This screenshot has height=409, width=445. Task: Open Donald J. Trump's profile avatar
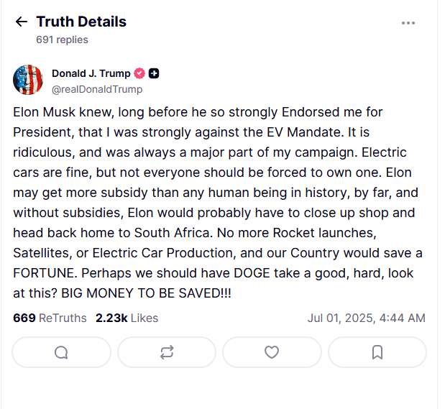(x=28, y=80)
